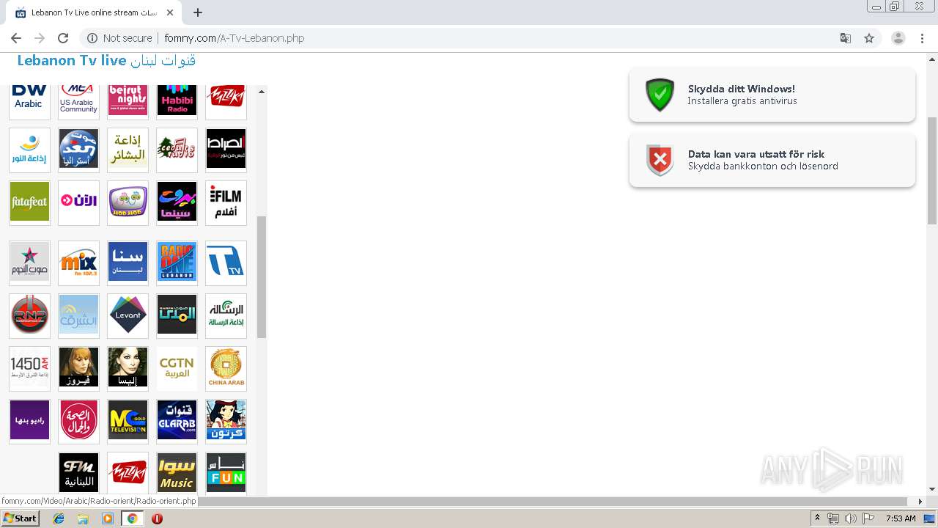Open the MC Gold Television tile

click(x=128, y=421)
